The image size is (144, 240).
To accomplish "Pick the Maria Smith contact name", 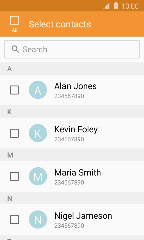I will pyautogui.click(x=78, y=172).
